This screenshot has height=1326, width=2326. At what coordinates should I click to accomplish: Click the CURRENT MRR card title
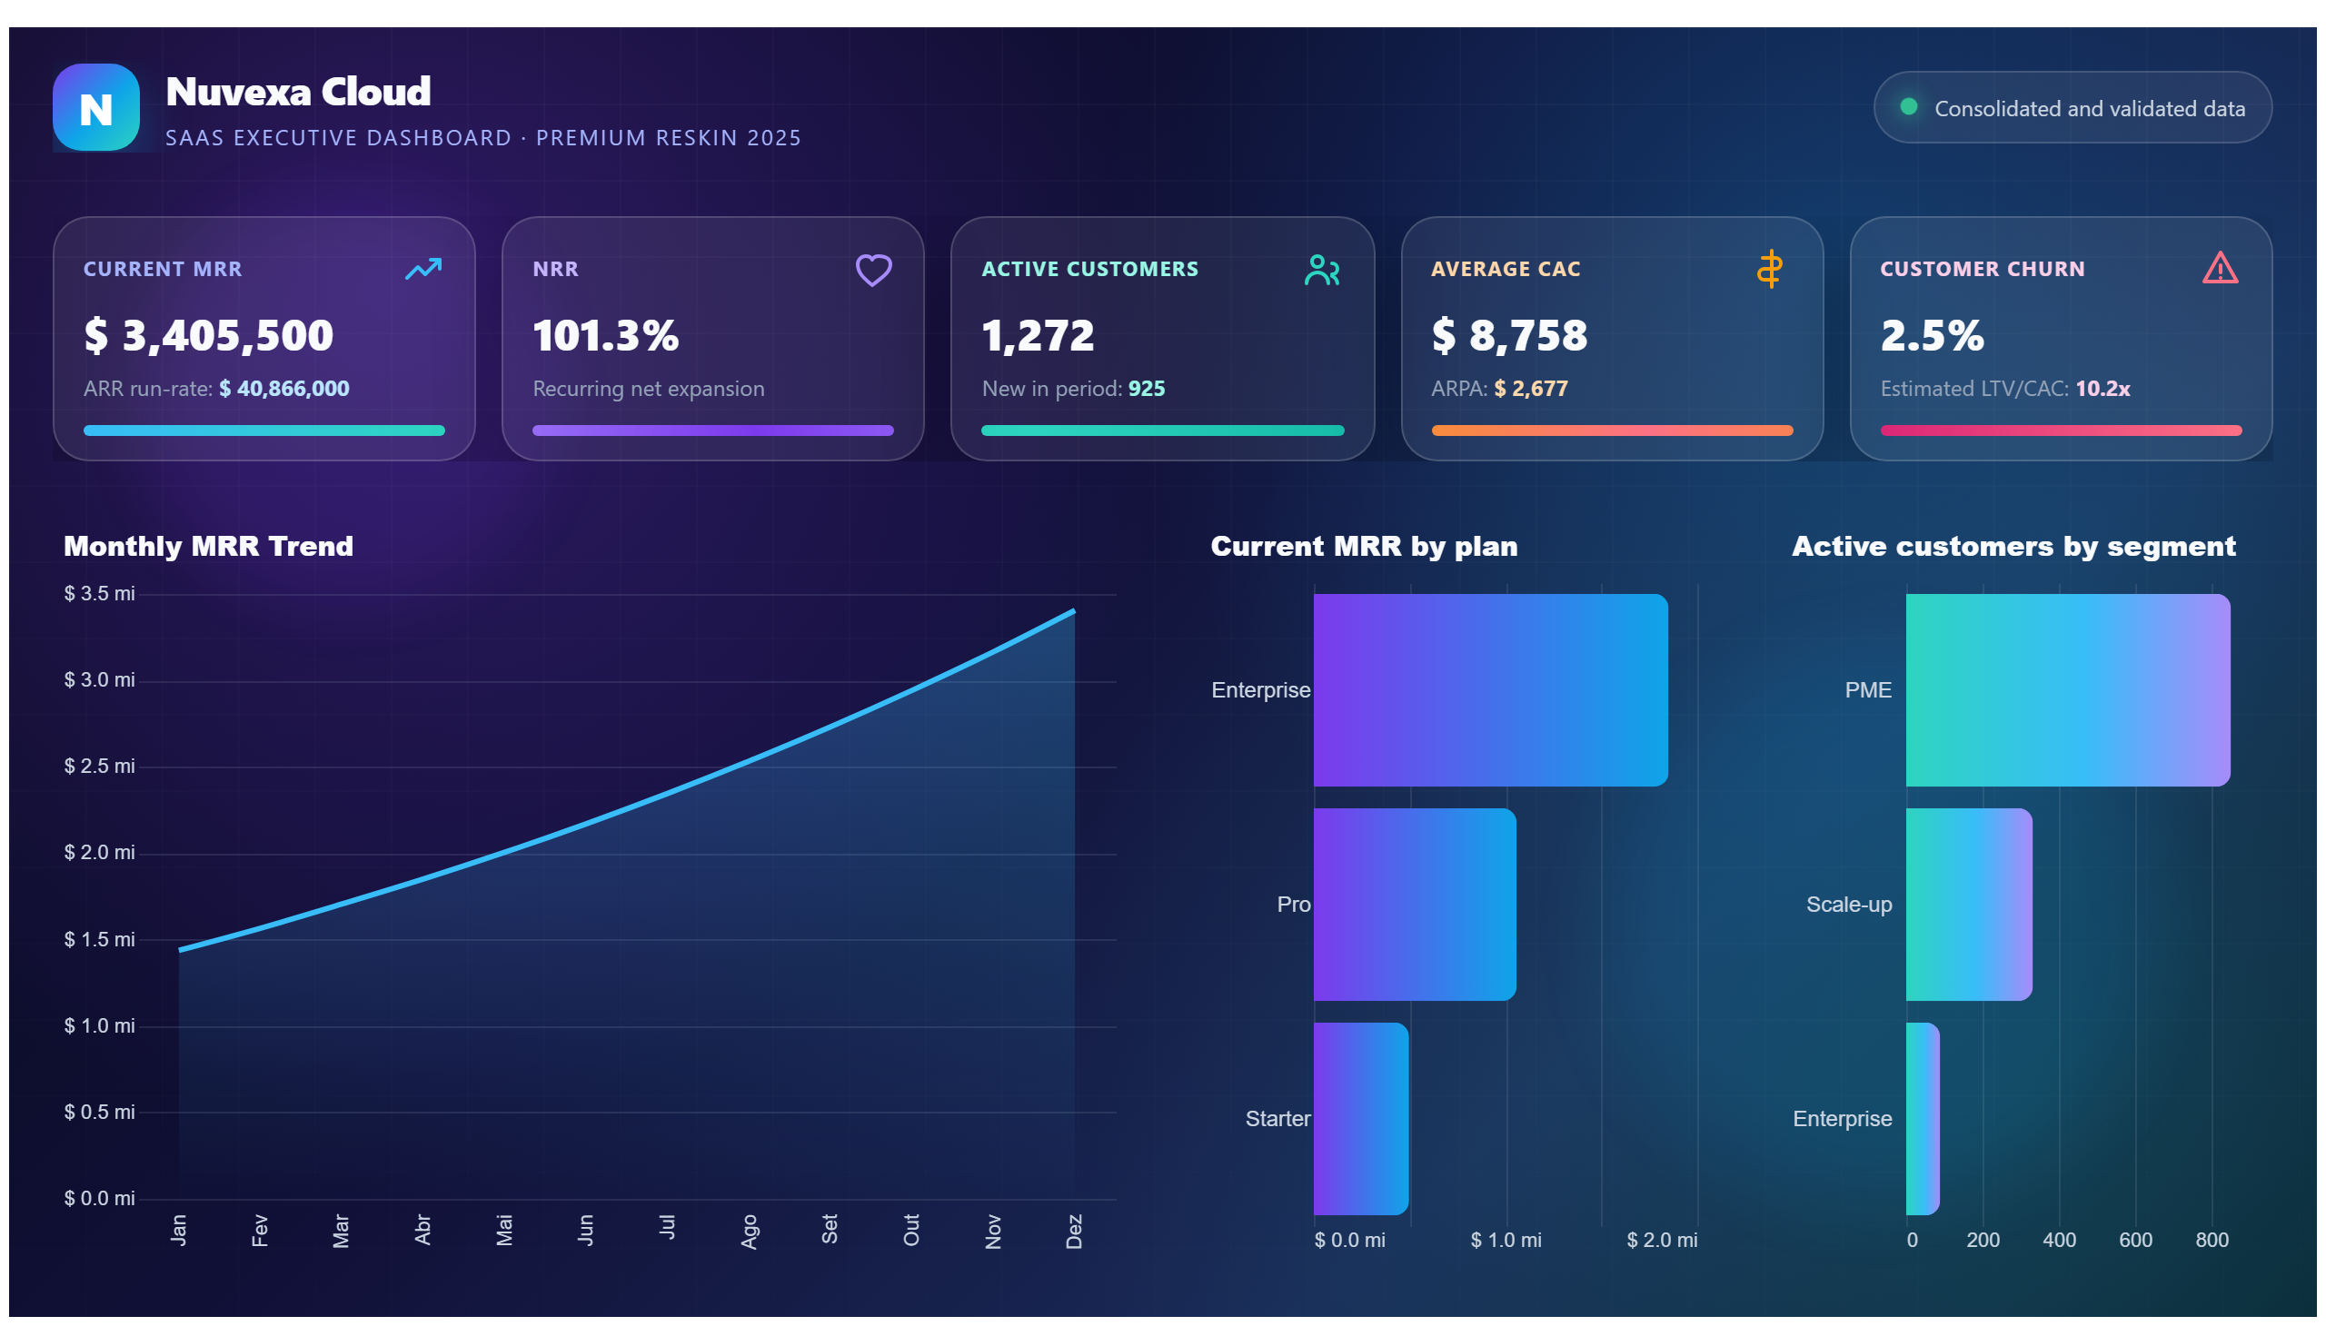coord(162,269)
